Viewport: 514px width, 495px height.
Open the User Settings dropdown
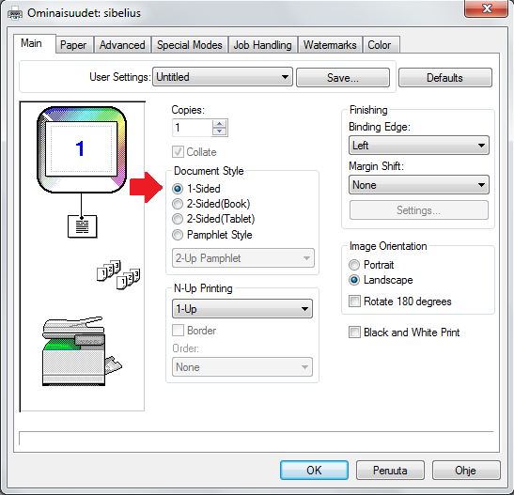[223, 77]
